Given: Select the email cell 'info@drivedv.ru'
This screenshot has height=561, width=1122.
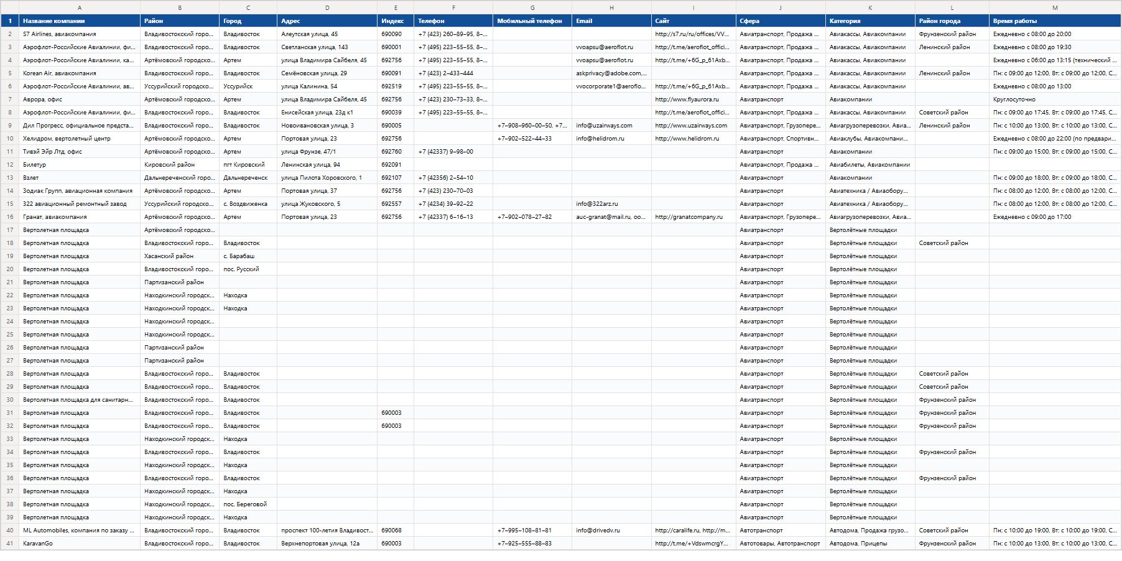Looking at the screenshot, I should pyautogui.click(x=611, y=531).
